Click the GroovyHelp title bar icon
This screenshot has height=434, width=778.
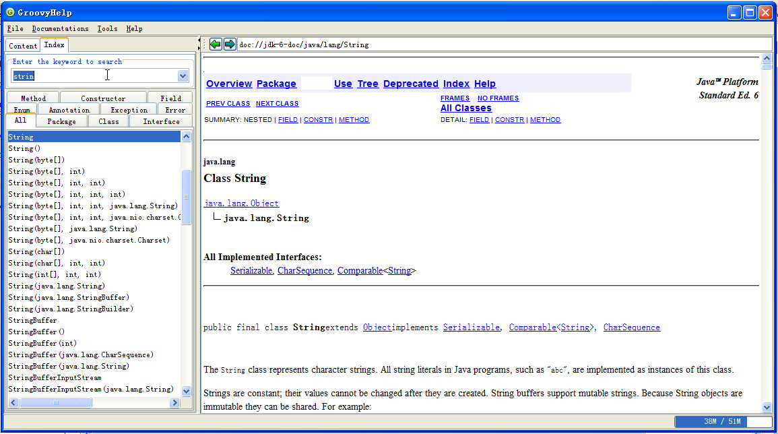[x=10, y=12]
